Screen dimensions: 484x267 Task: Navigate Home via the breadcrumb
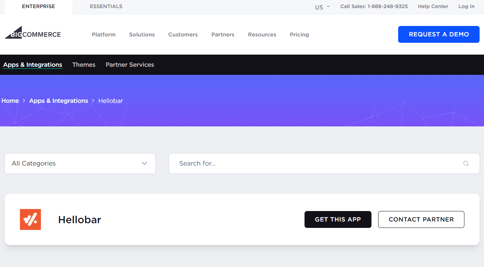[x=10, y=100]
